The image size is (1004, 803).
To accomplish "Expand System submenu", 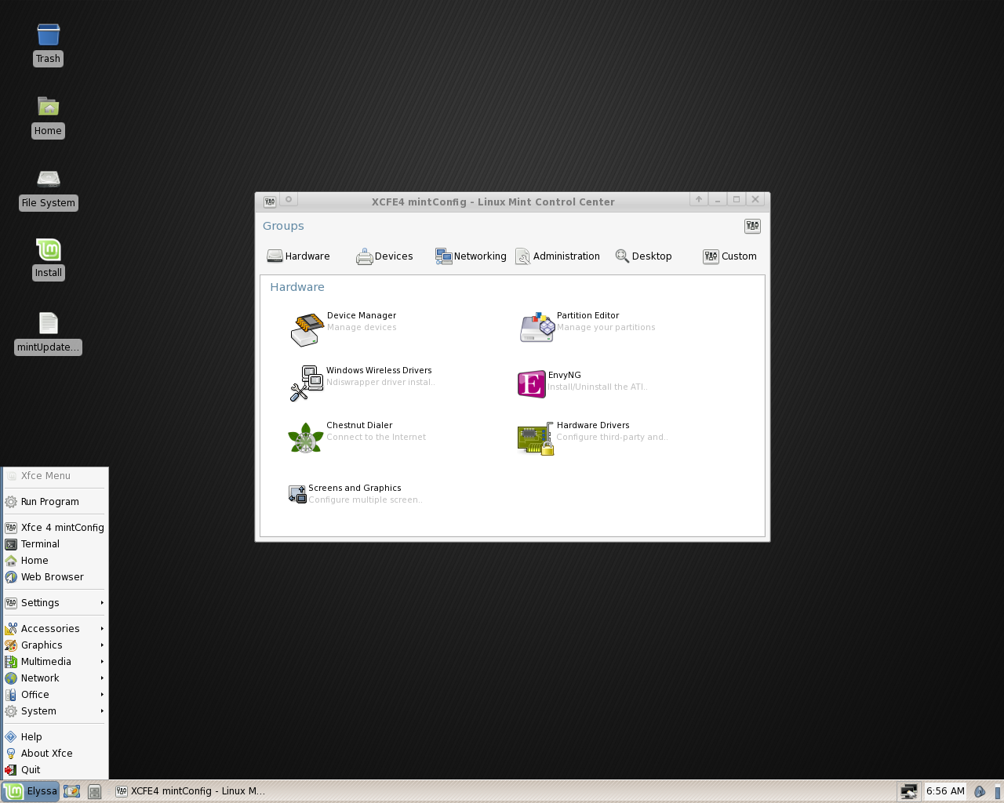I will (x=55, y=711).
